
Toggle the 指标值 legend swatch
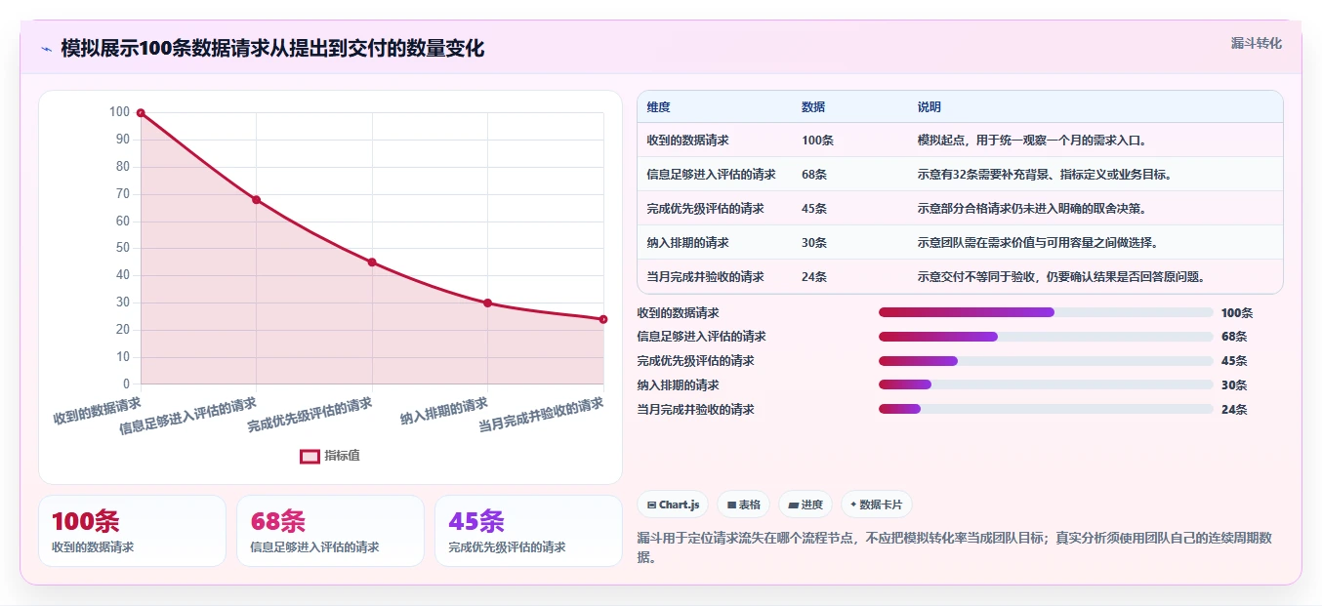(310, 456)
